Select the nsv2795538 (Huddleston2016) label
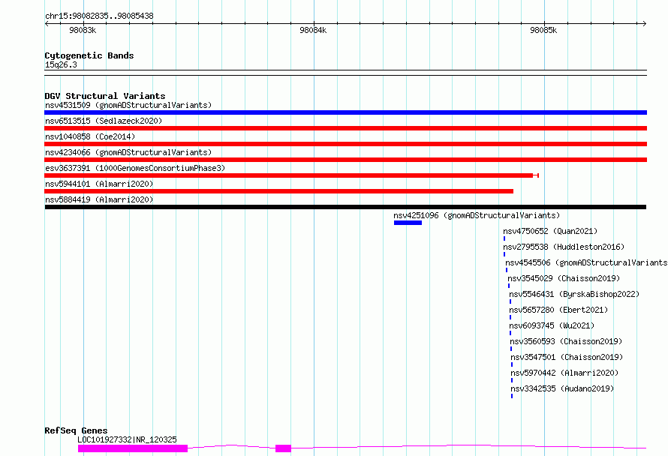The width and height of the screenshot is (668, 456). (x=564, y=247)
